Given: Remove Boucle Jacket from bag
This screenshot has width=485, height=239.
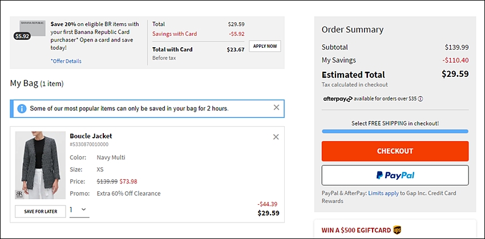Looking at the screenshot, I should (276, 137).
